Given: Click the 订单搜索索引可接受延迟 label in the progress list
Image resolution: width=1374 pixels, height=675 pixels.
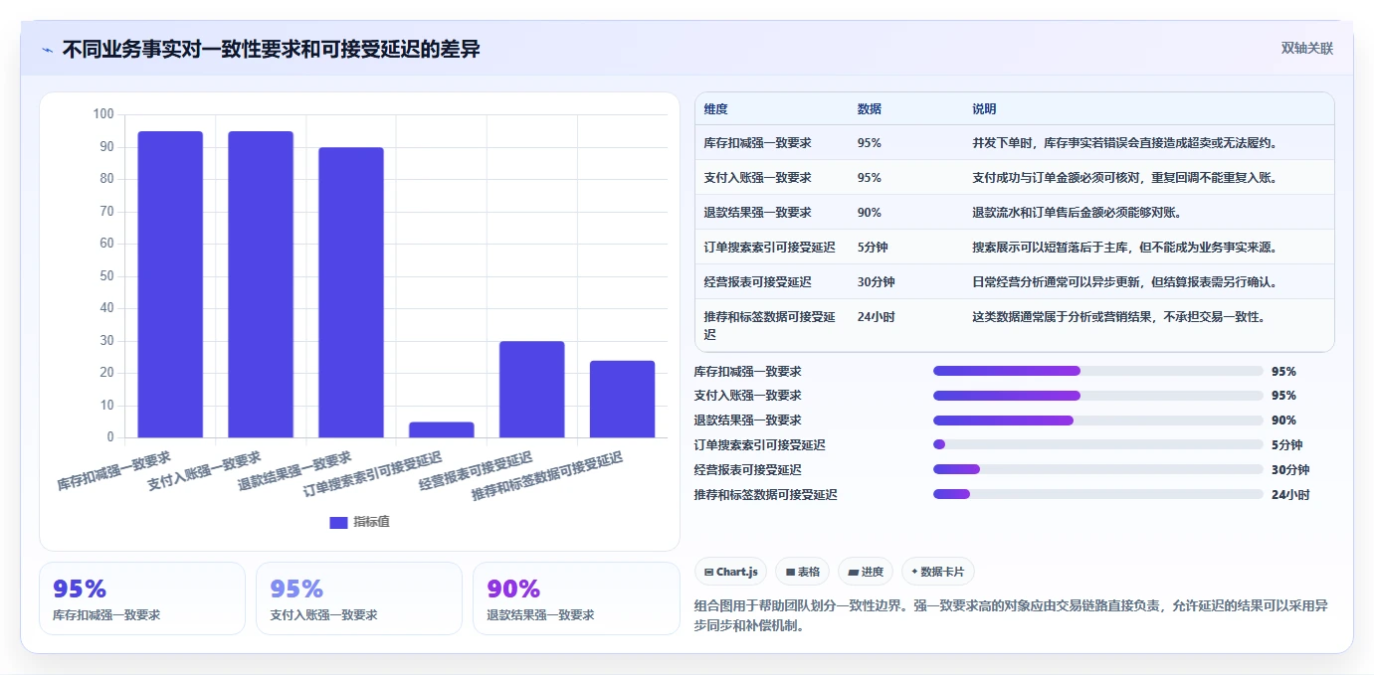Looking at the screenshot, I should (760, 445).
